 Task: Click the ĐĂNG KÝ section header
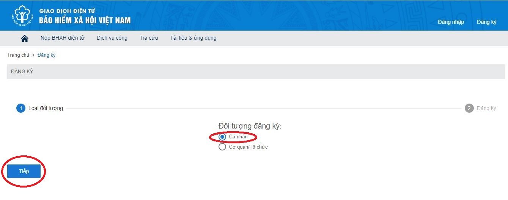(x=256, y=71)
